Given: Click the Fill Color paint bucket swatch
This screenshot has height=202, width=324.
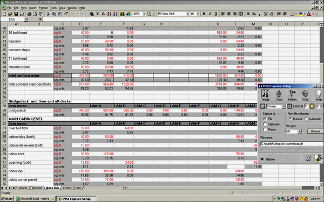Looking at the screenshot, I should coord(300,14).
